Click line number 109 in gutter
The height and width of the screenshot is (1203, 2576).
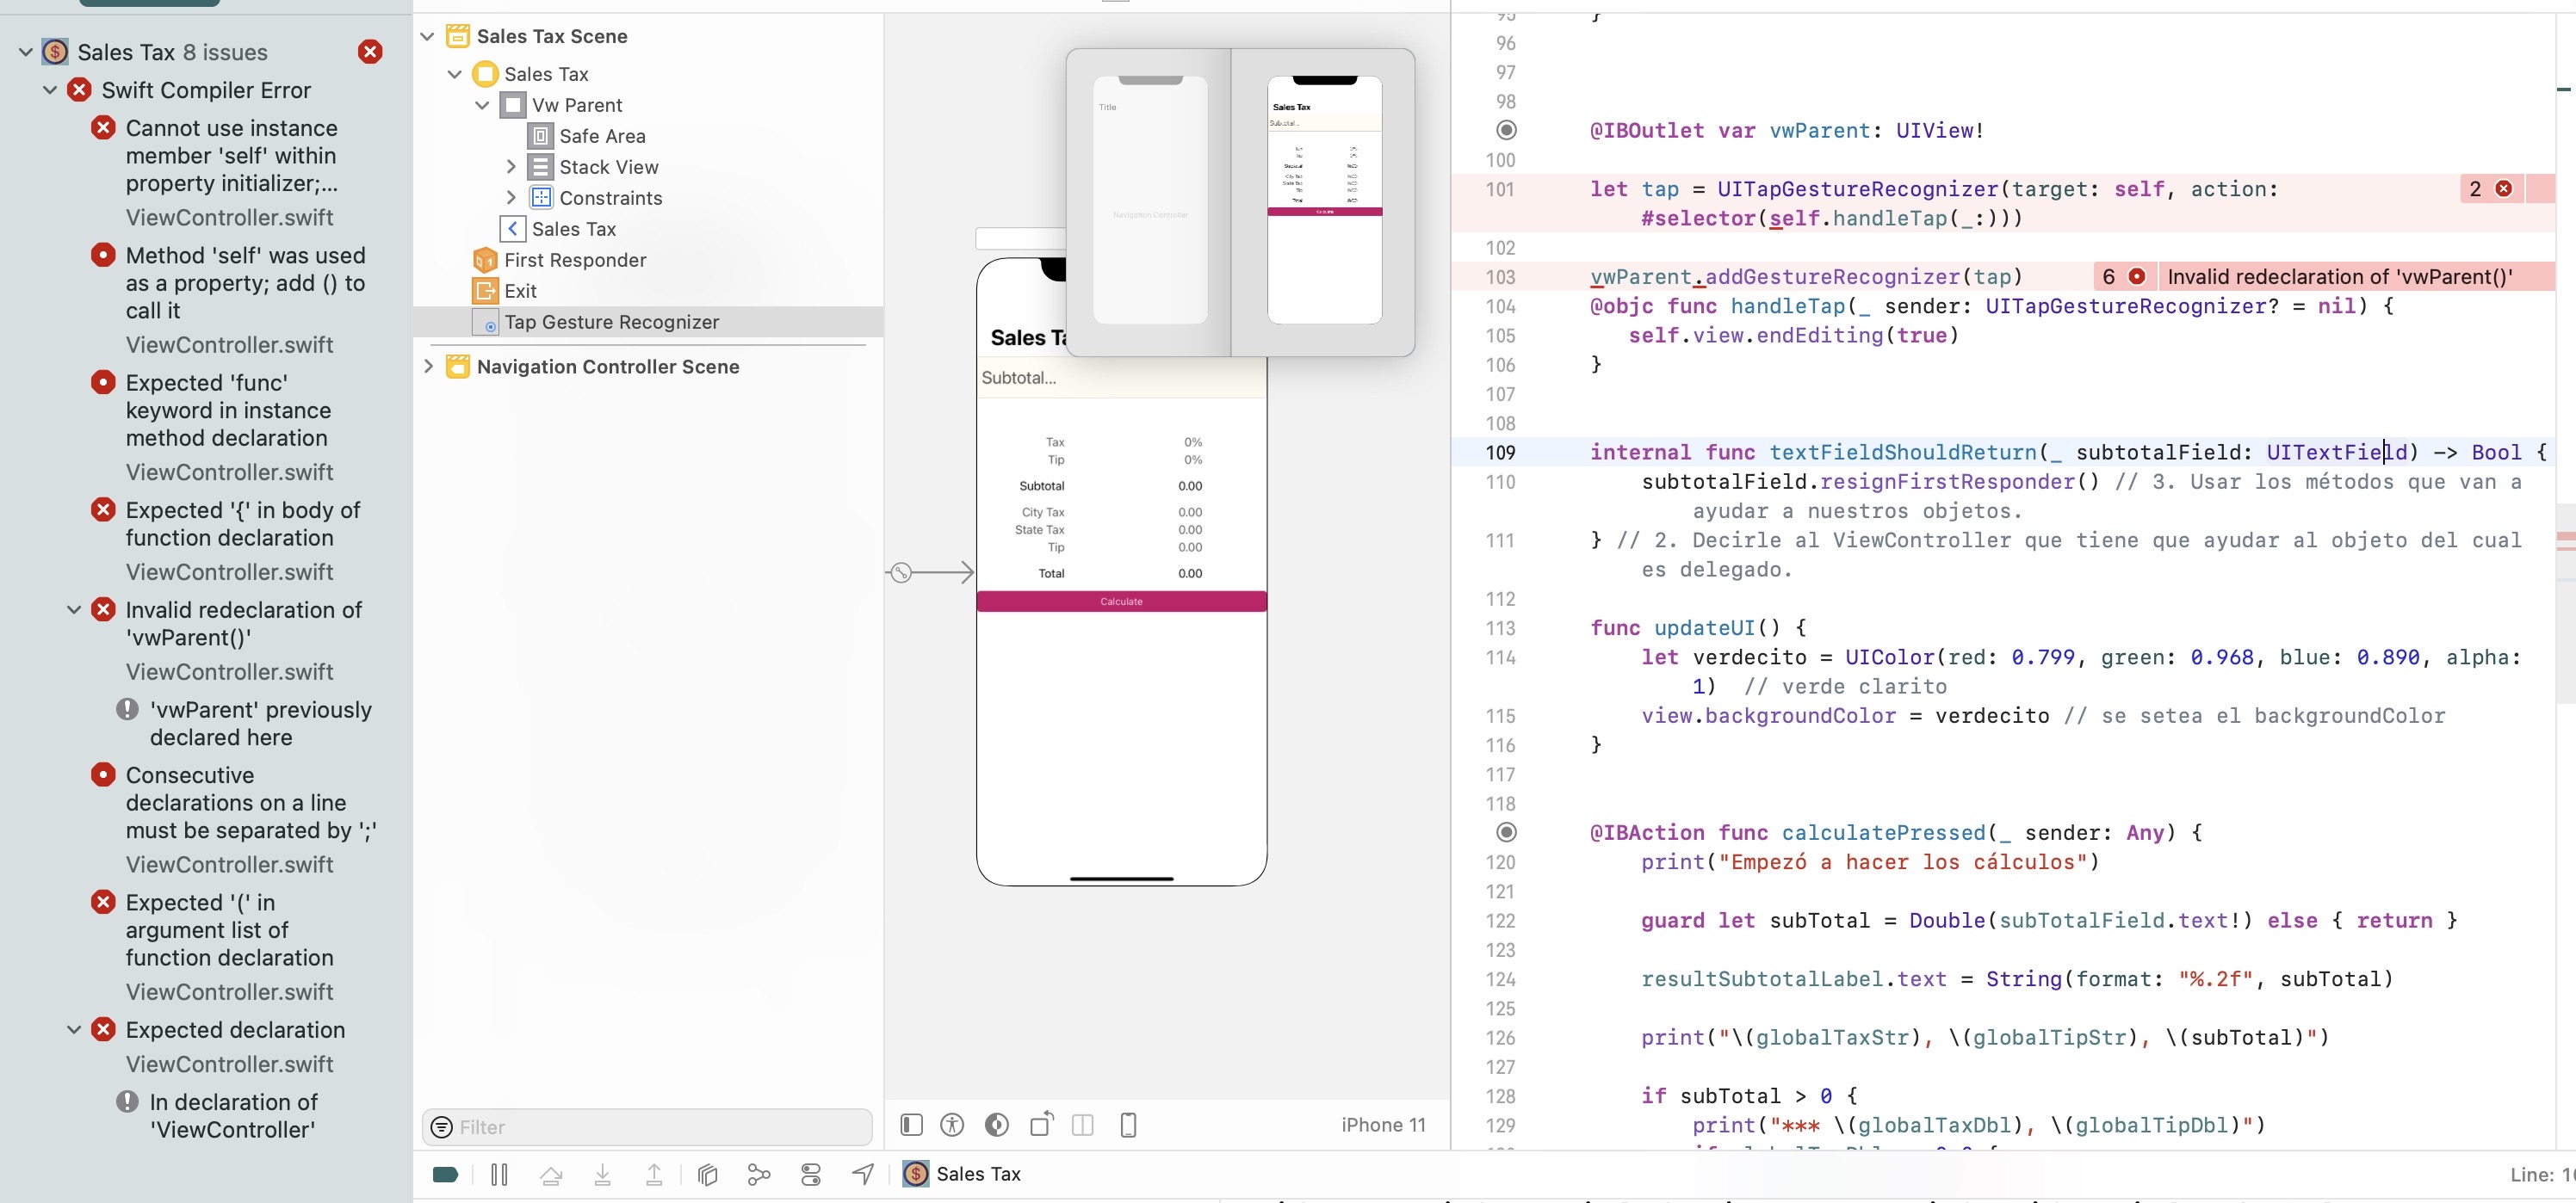(1499, 453)
